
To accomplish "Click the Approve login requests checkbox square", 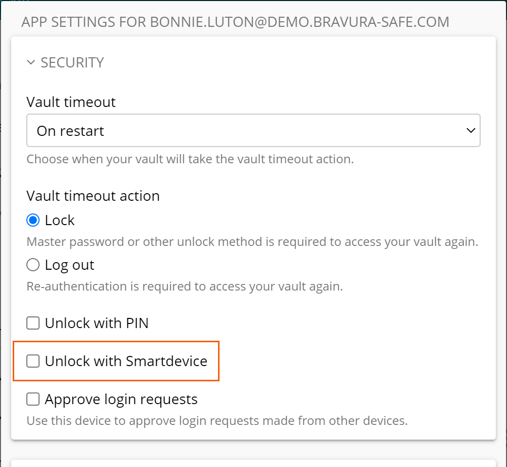I will pos(32,399).
